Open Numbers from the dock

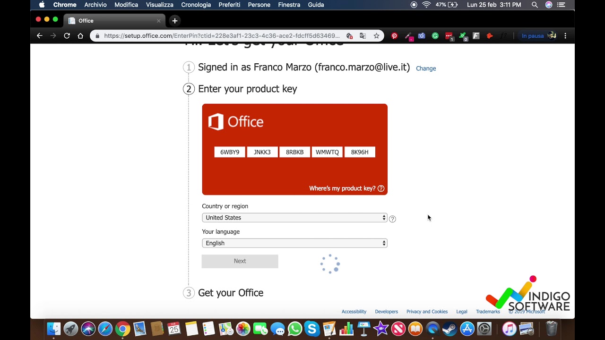[x=346, y=329]
